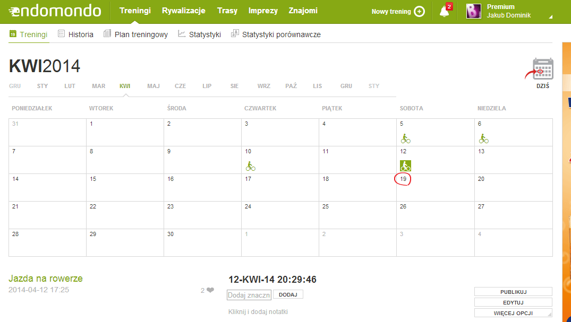
Task: Expand the Jakub Dominik account menu arrow
Action: pyautogui.click(x=551, y=17)
